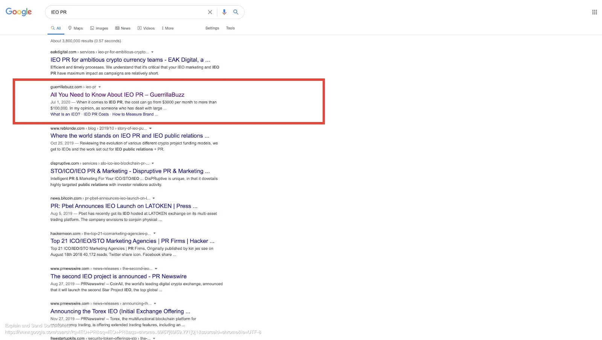Open the GuerrillaBuzz IEO PR article
602x340 pixels.
(117, 95)
